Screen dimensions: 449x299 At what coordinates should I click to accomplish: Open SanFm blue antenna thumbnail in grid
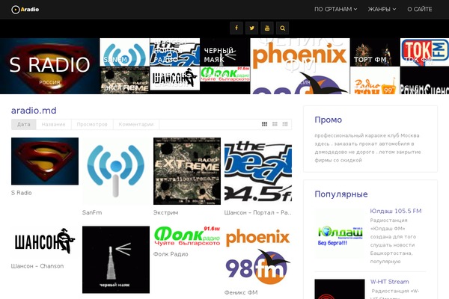coord(116,171)
